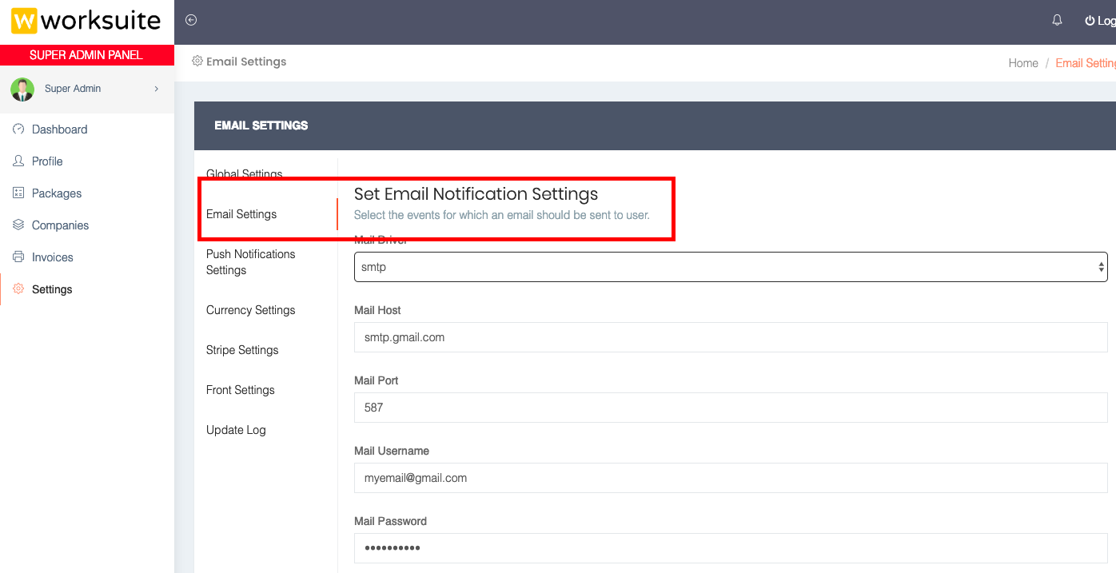Viewport: 1116px width, 573px height.
Task: Switch to Push Notifications Settings tab
Action: coord(250,262)
